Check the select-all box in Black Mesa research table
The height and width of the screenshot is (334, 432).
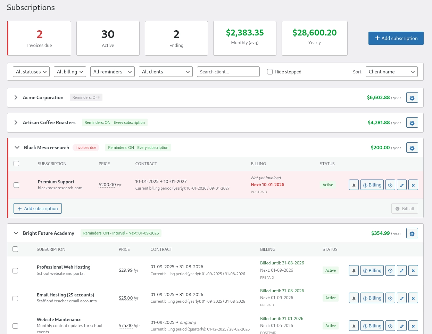click(x=16, y=164)
